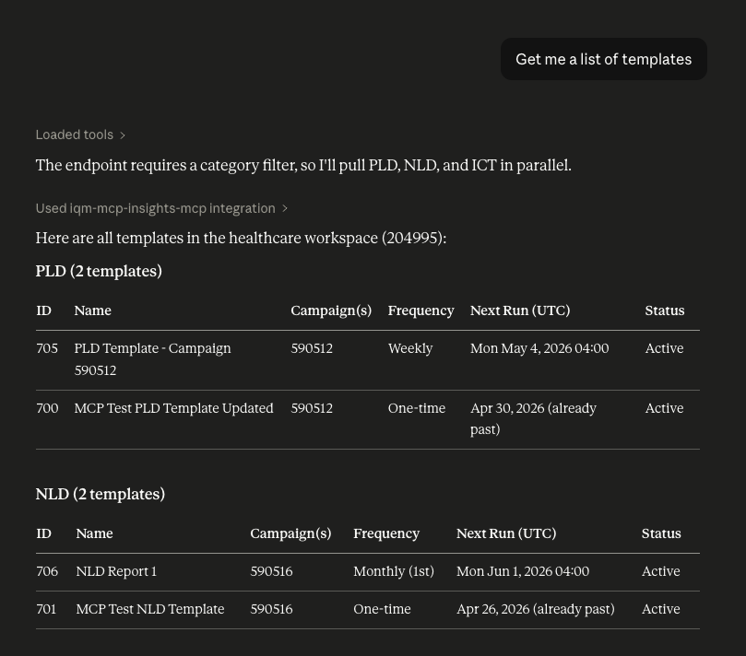The width and height of the screenshot is (746, 656).
Task: Expand the Loaded tools step
Action: 80,135
